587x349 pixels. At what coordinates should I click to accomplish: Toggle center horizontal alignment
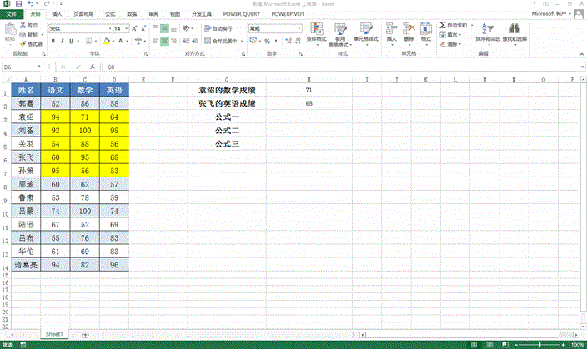coord(165,40)
